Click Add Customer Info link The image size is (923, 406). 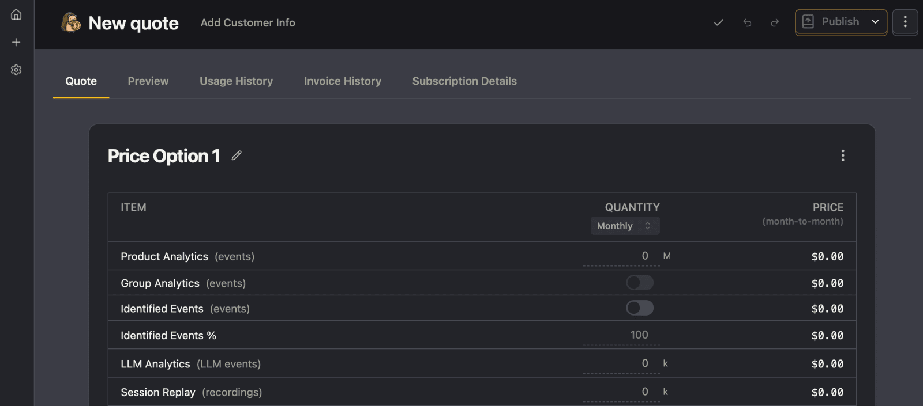[x=248, y=23]
